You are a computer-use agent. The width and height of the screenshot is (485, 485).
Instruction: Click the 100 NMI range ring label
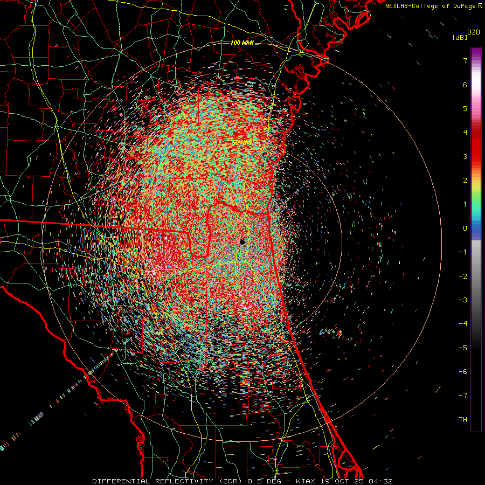pos(242,43)
